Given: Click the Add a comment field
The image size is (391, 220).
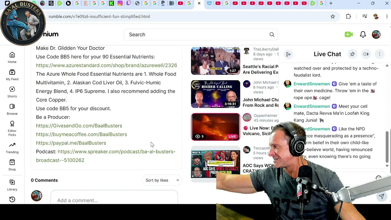Looking at the screenshot, I should (114, 200).
